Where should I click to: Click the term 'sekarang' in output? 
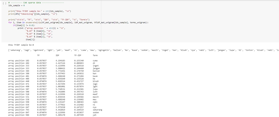(98, 110)
